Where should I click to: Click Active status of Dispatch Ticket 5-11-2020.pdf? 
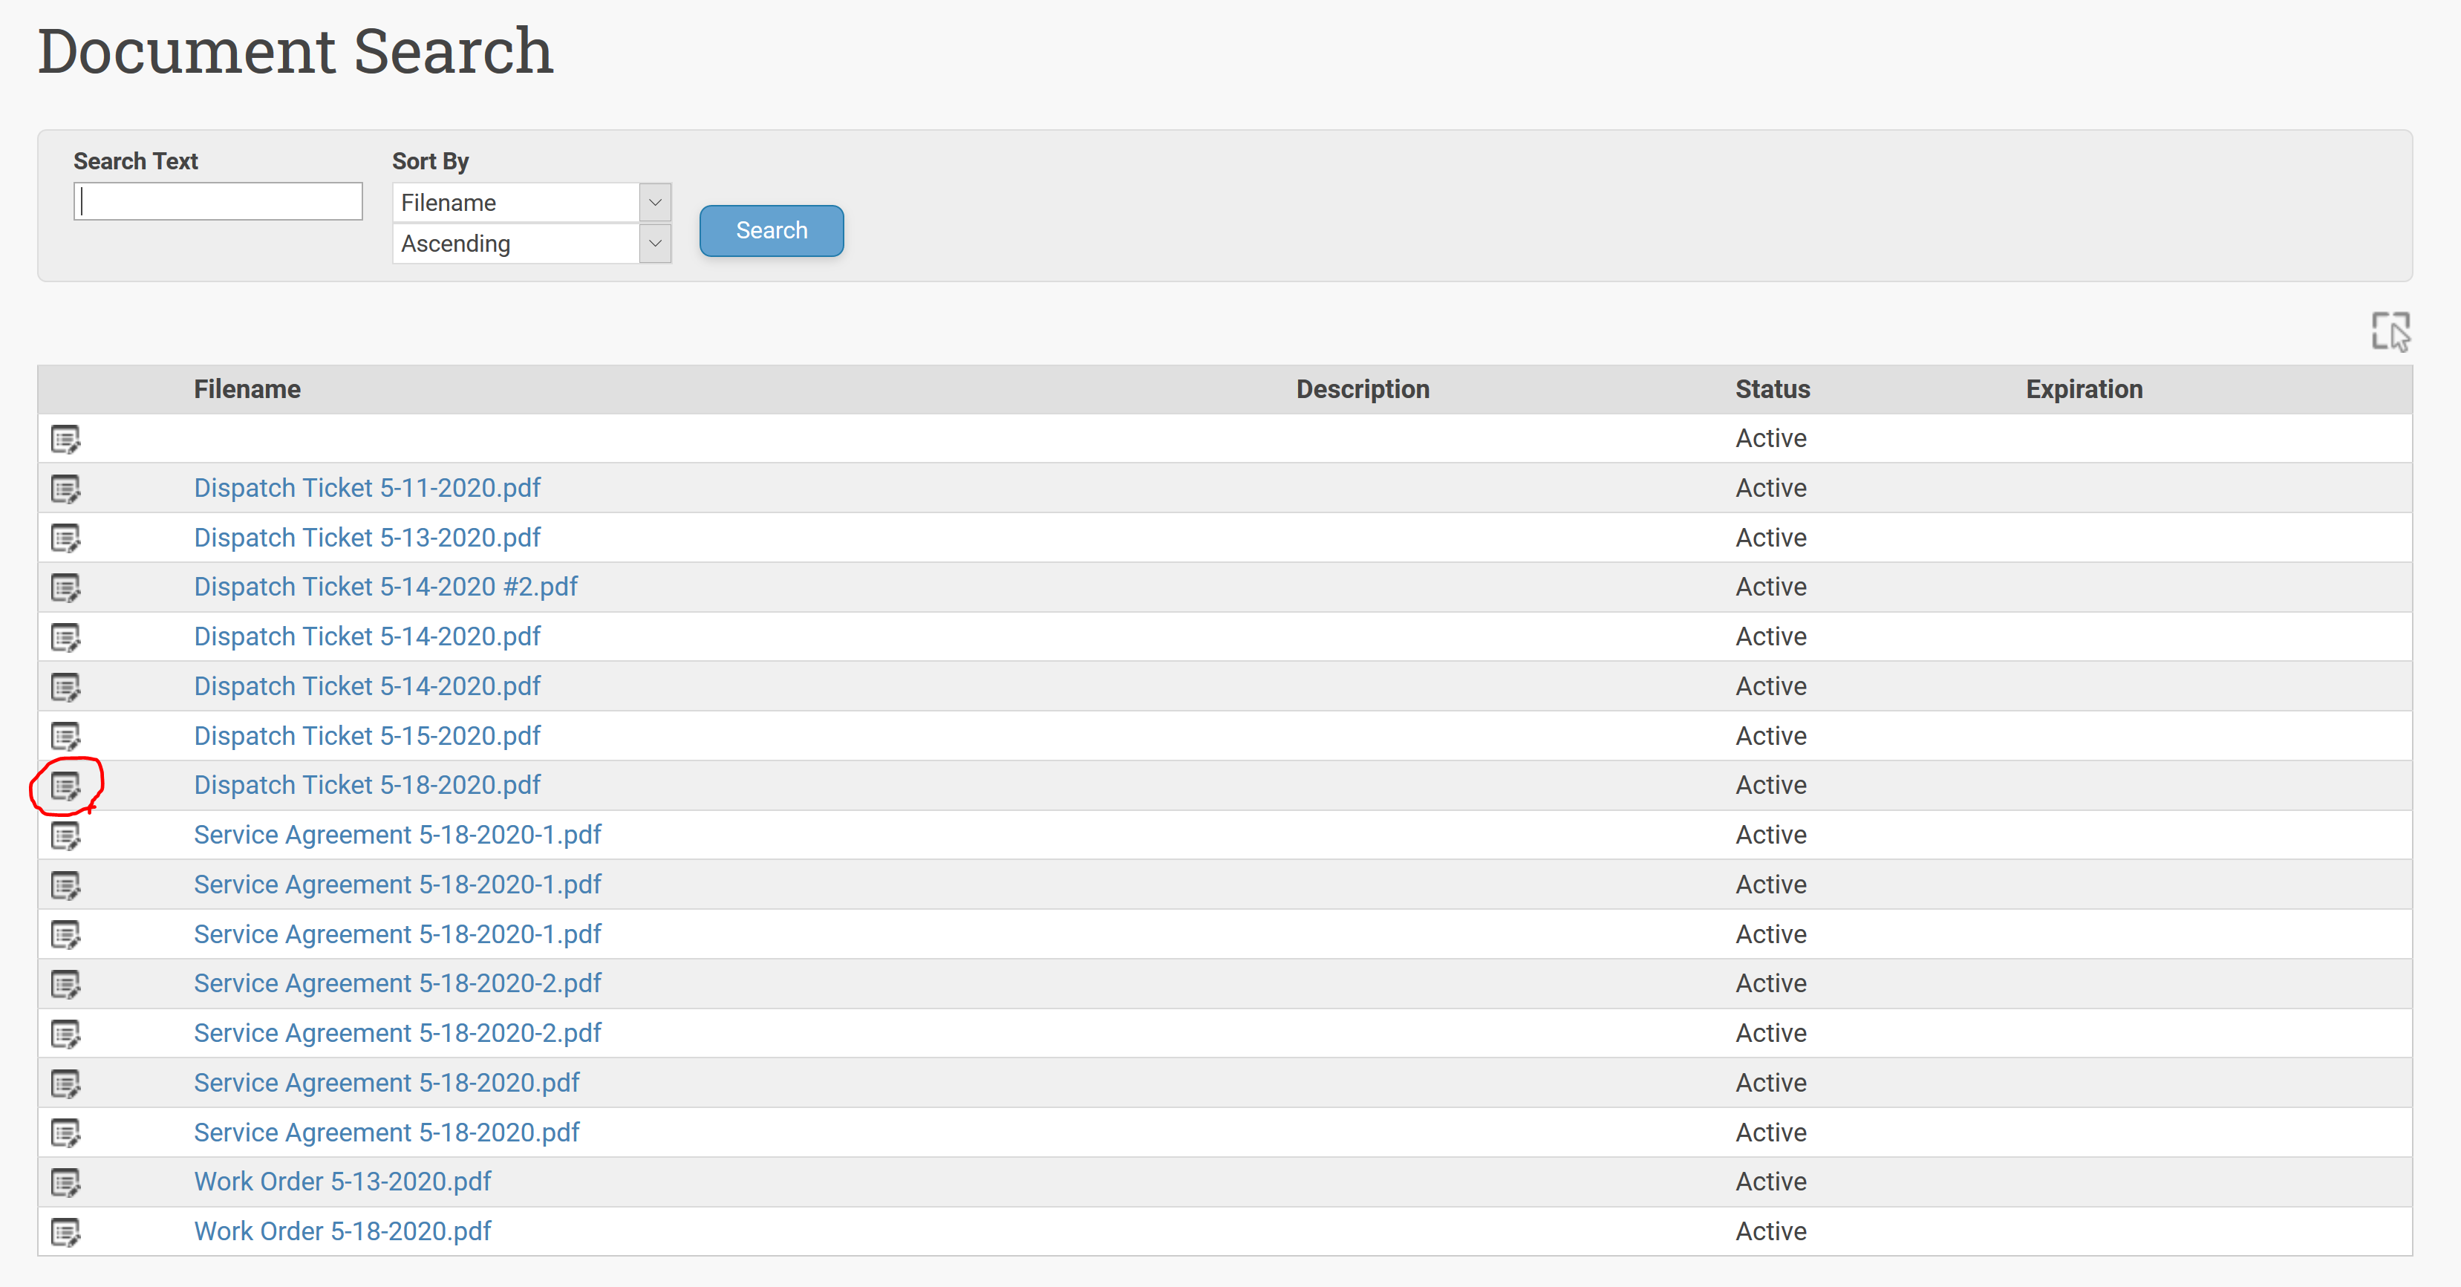pyautogui.click(x=1771, y=488)
